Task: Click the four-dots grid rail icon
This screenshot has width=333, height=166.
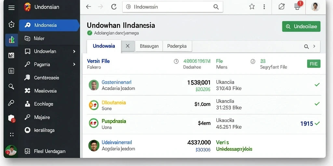Action: pyautogui.click(x=12, y=135)
